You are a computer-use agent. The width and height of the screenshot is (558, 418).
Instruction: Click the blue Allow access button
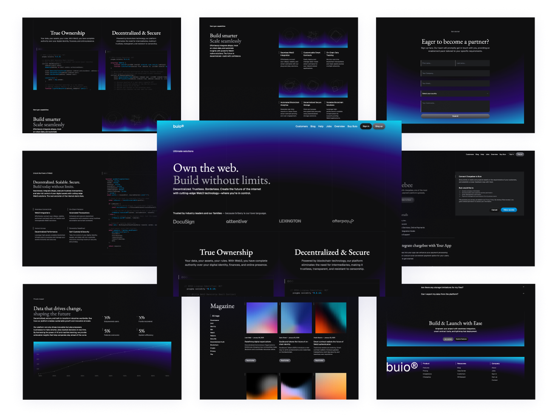(509, 210)
